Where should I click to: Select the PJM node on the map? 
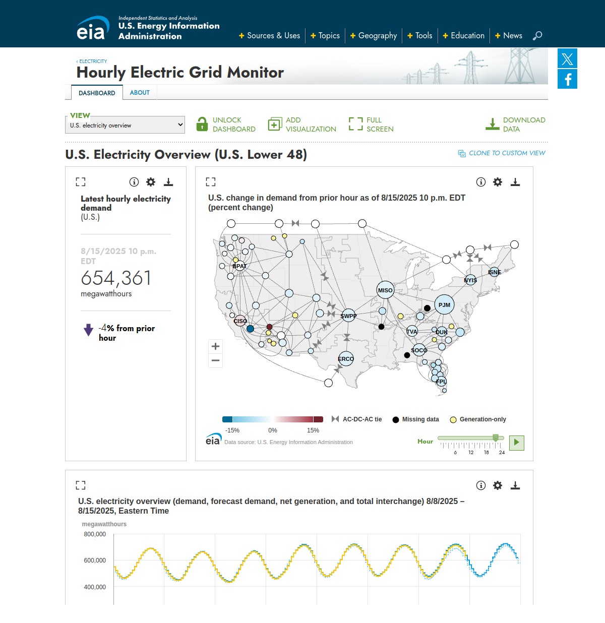coord(444,305)
